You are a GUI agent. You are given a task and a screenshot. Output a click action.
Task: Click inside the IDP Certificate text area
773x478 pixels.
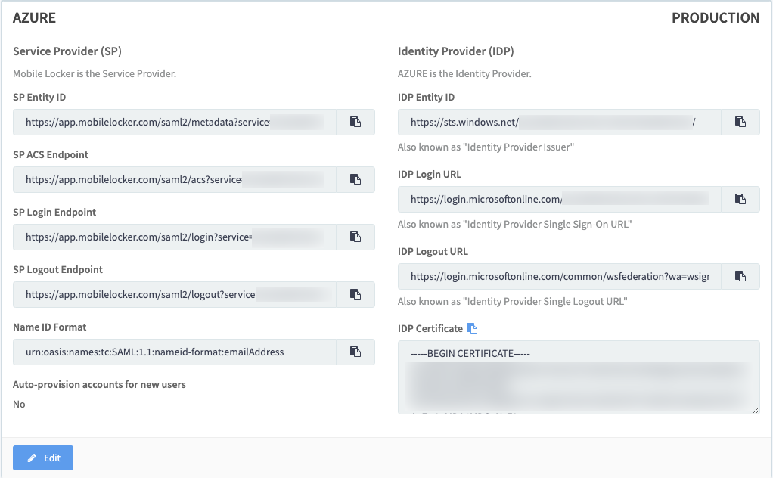tap(579, 377)
